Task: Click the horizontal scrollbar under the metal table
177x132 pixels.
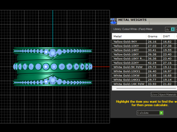Action: [x=146, y=88]
